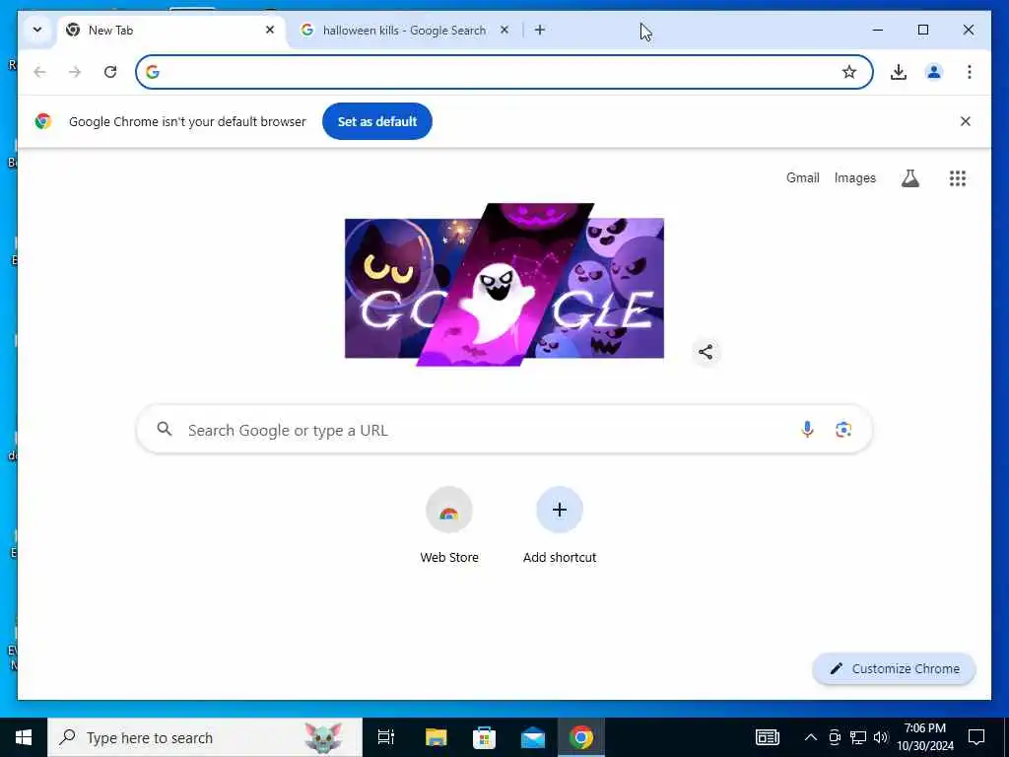Open File Explorer from the taskbar
The image size is (1009, 757).
436,737
